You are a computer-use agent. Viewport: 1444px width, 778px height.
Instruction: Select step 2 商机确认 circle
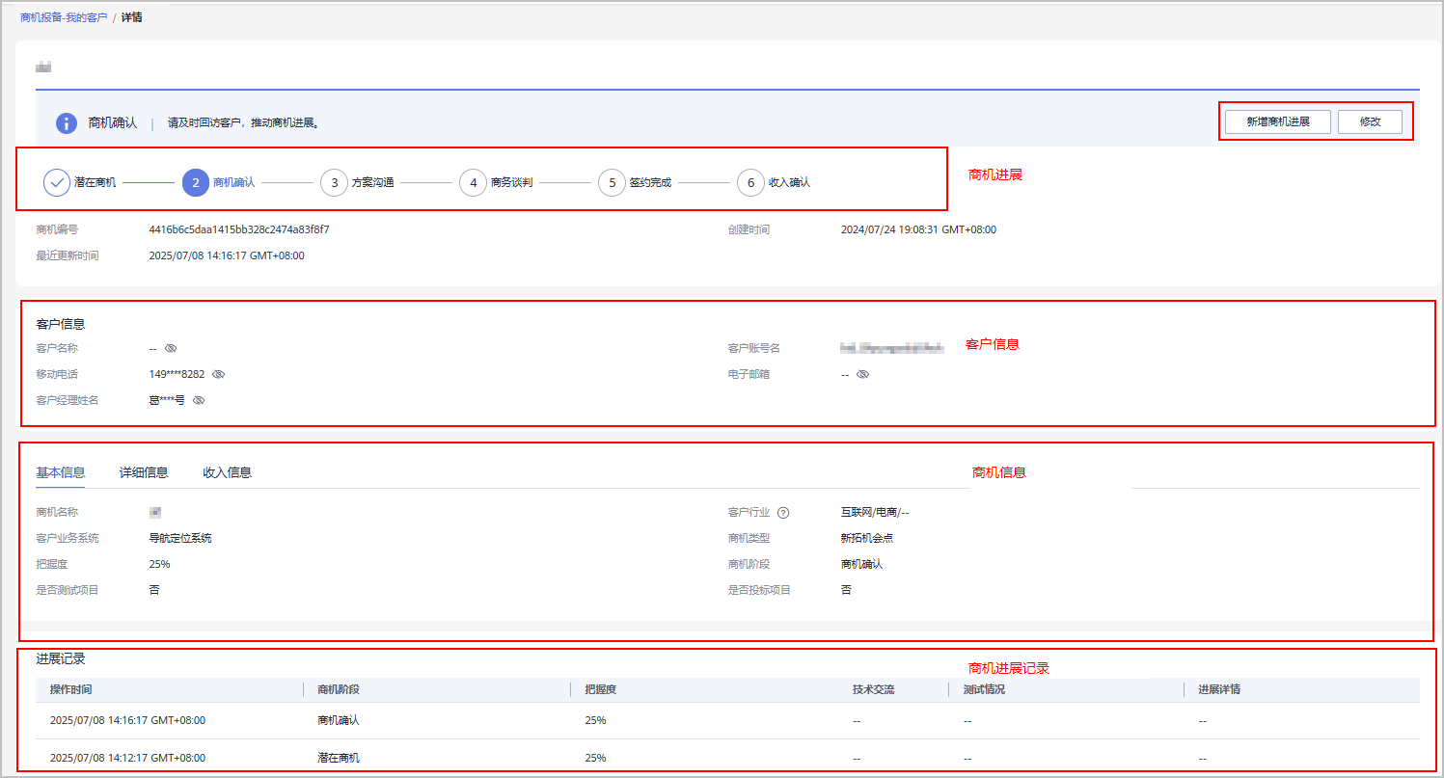click(195, 182)
